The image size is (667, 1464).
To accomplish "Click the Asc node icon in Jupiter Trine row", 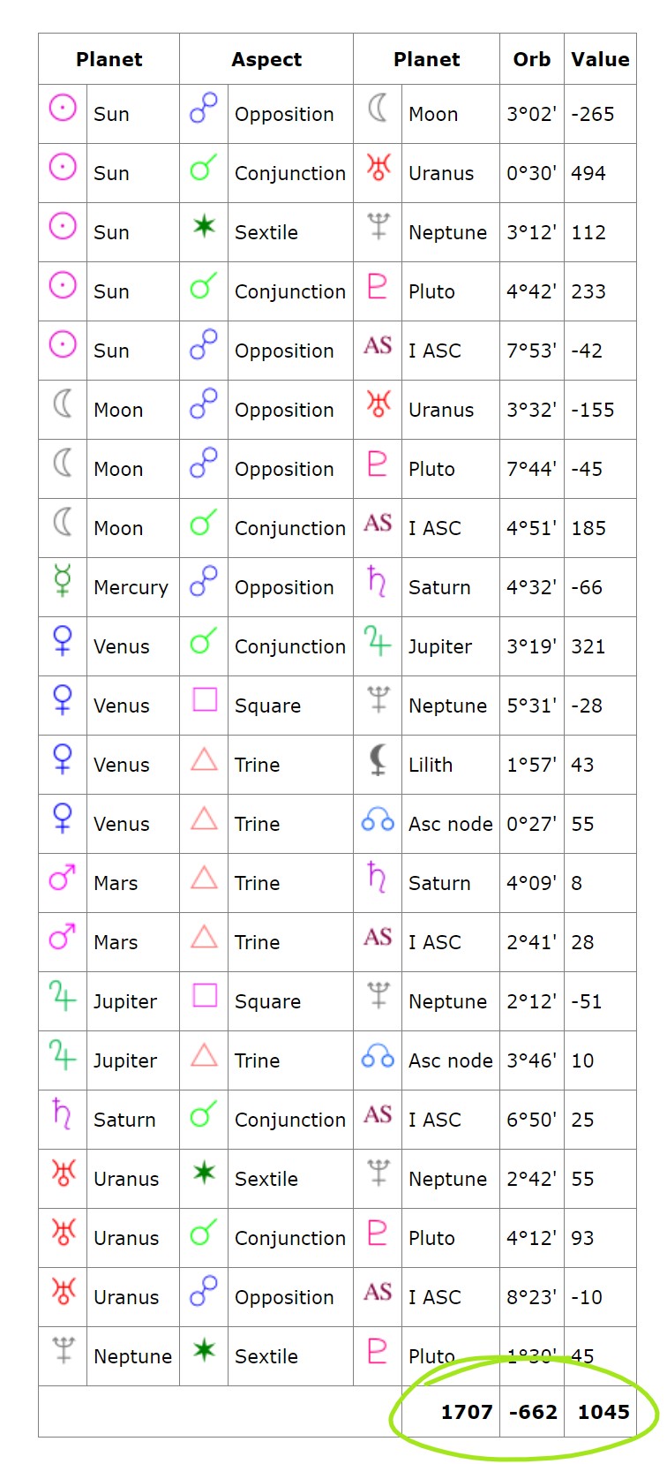I will 378,1055.
